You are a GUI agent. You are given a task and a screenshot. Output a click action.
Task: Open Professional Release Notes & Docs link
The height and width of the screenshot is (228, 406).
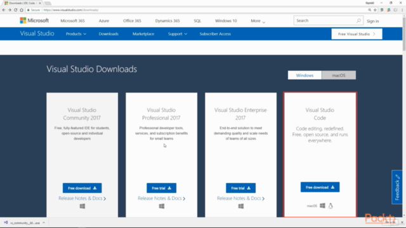(x=161, y=198)
